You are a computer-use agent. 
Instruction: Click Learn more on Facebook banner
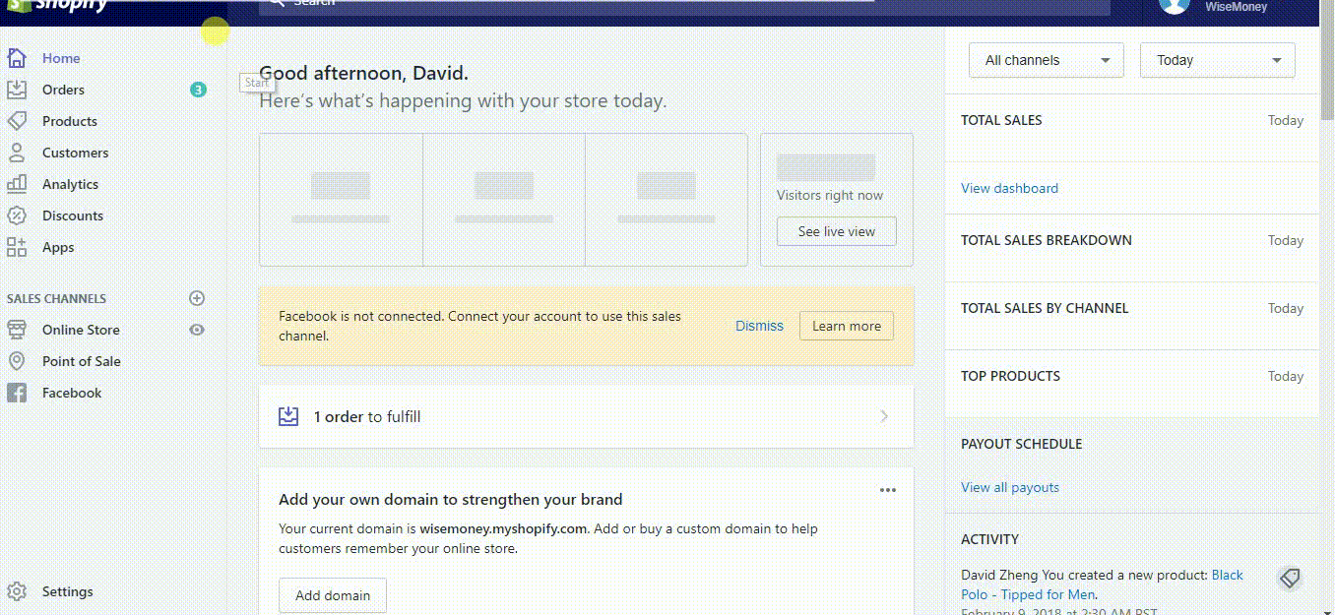point(847,326)
